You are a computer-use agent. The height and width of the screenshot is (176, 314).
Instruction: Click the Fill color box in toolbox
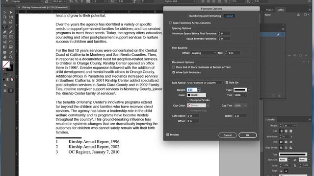pos(6,64)
